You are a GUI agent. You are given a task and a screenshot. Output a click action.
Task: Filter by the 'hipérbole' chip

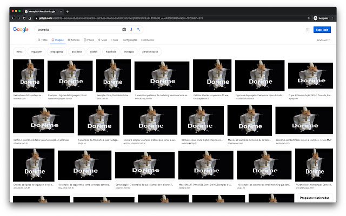[x=111, y=52]
